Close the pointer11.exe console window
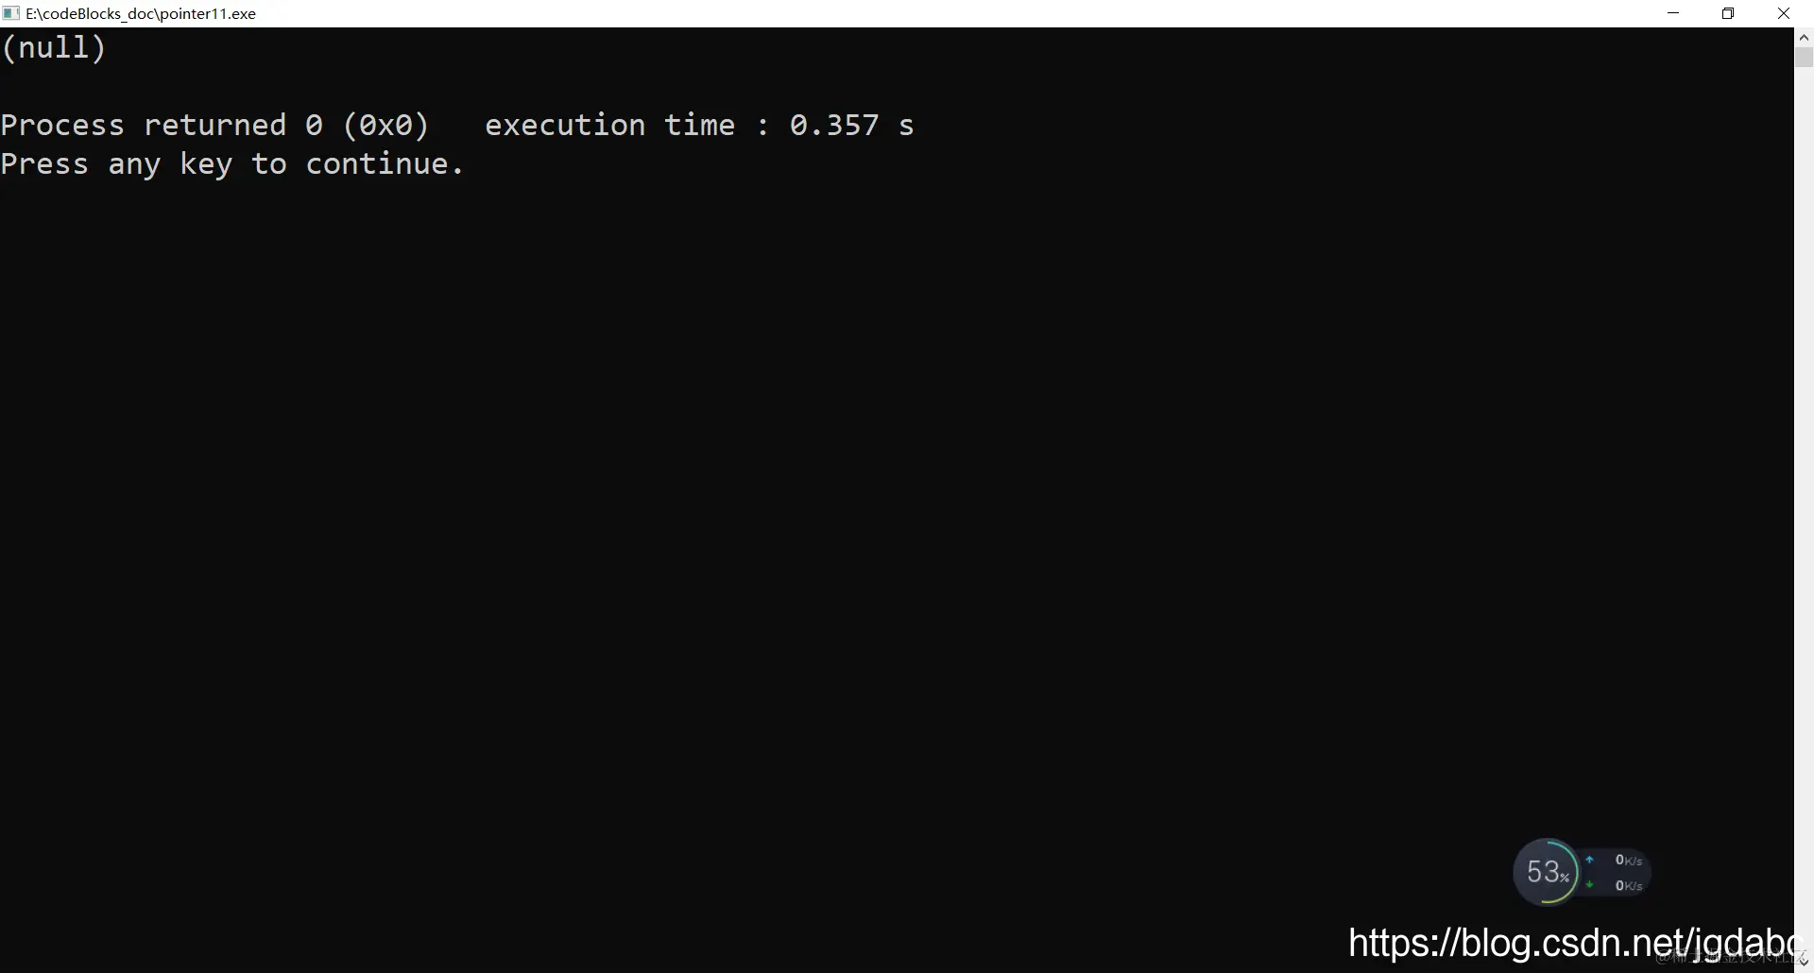Screen dimensions: 1814x973 click(1784, 13)
